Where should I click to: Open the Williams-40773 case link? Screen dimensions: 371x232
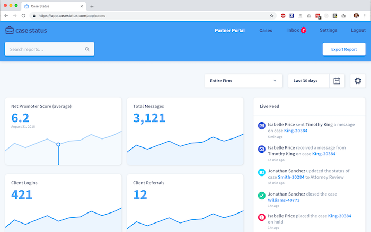coord(284,200)
